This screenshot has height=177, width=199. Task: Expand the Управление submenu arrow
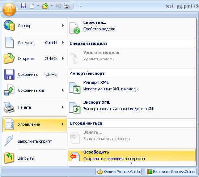tap(63, 124)
